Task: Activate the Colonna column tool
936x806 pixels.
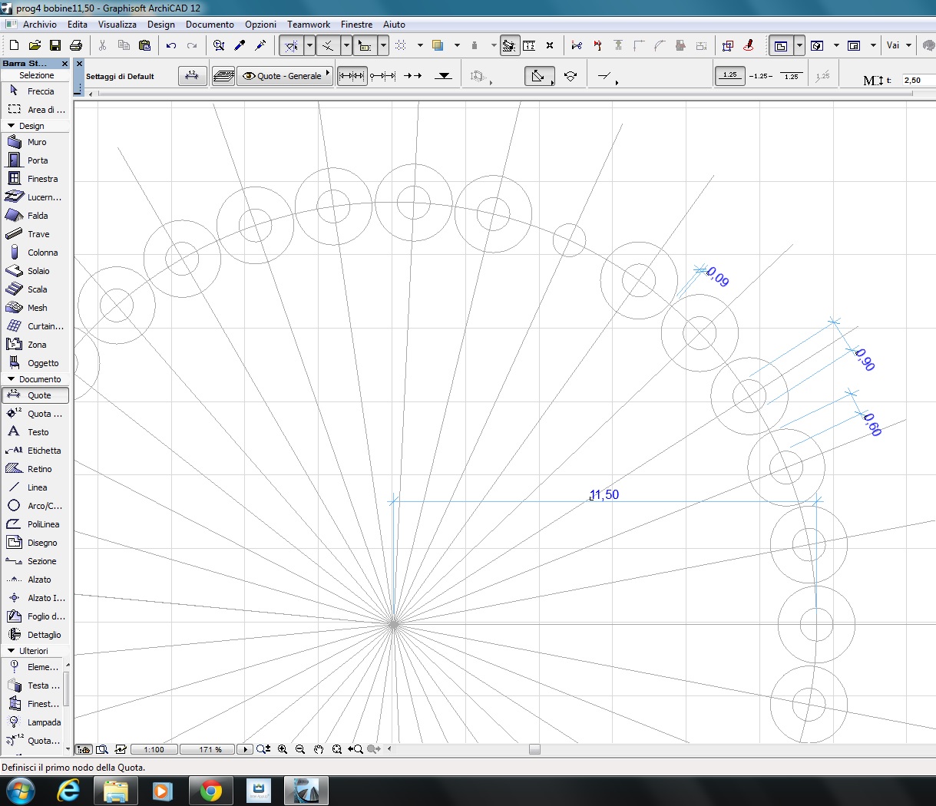Action: coord(36,253)
